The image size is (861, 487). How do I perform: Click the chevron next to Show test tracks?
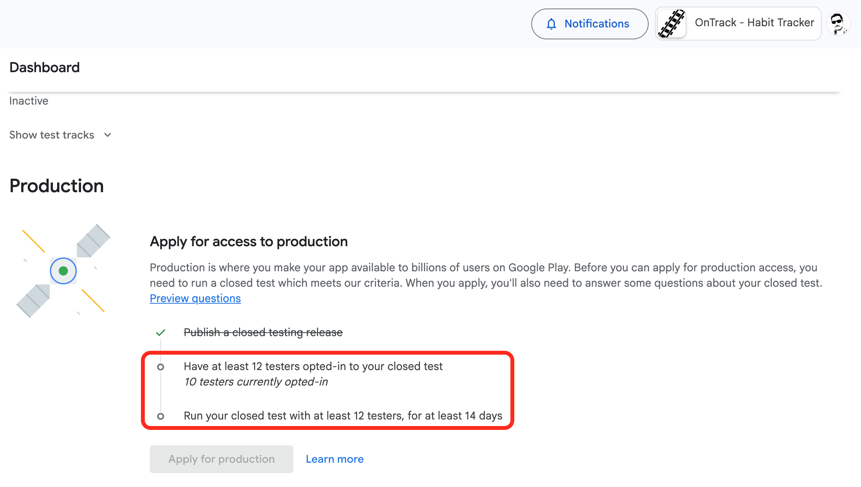coord(108,135)
